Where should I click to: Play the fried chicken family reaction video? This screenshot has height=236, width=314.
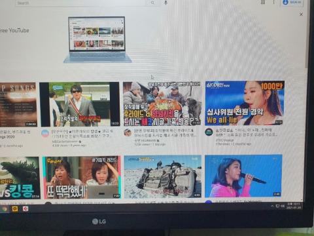click(162, 104)
